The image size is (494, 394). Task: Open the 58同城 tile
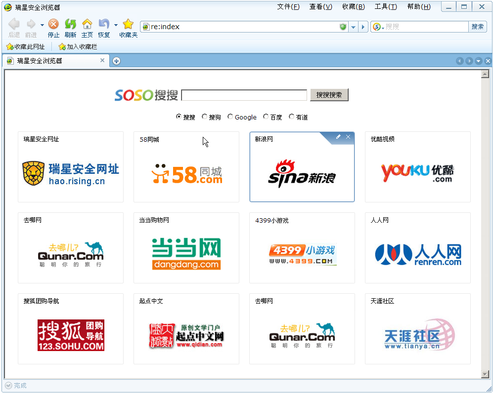(x=186, y=167)
